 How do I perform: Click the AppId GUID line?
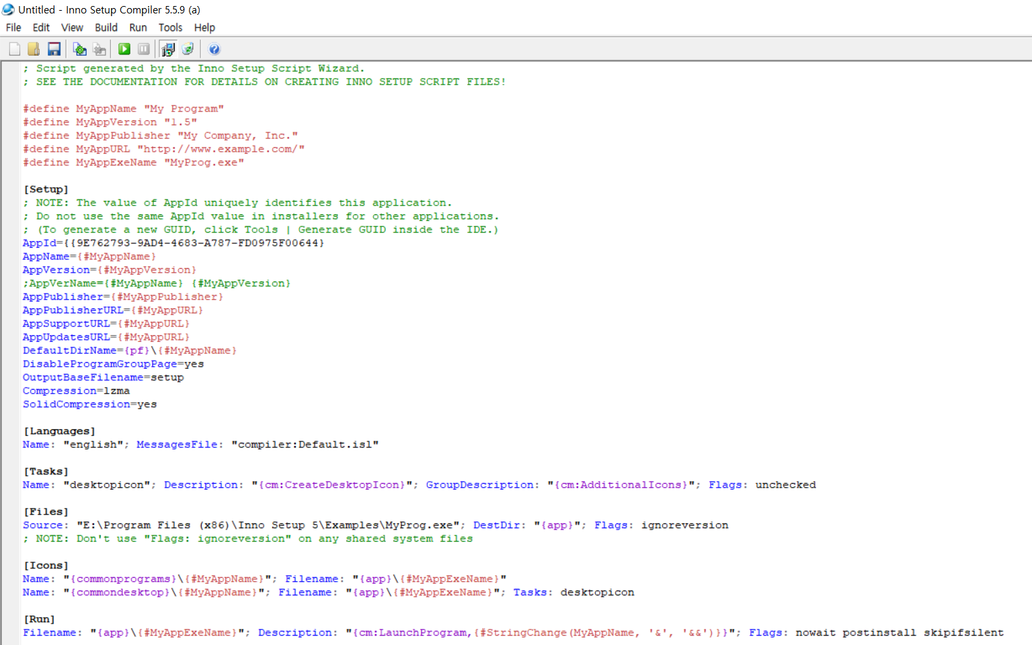click(173, 243)
